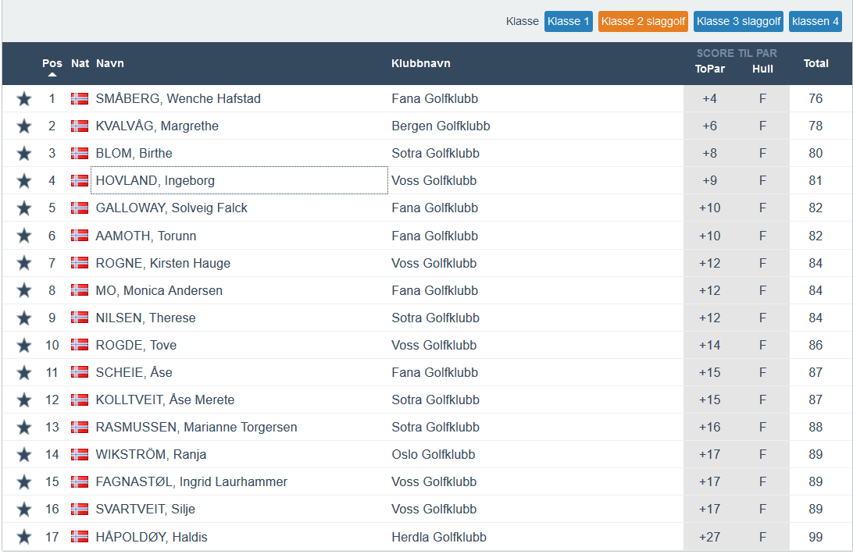
Task: Click the ToPar column header
Action: click(709, 69)
